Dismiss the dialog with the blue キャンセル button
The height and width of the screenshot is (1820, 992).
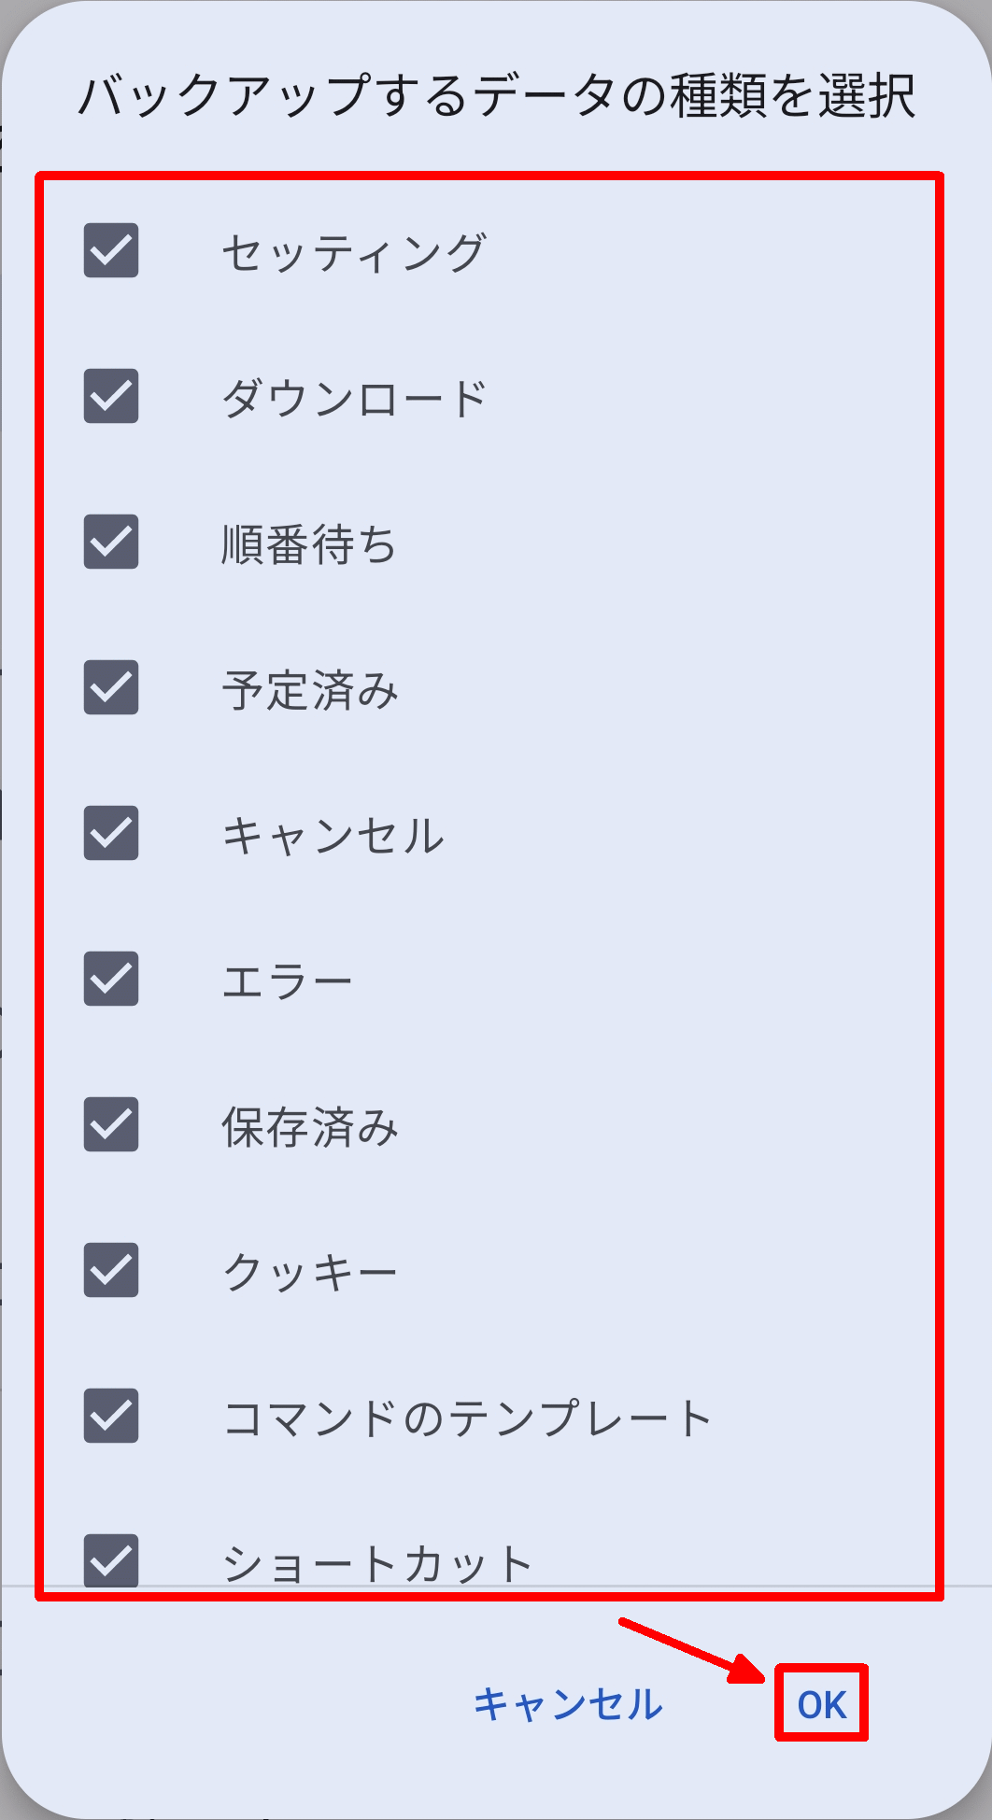click(x=568, y=1705)
